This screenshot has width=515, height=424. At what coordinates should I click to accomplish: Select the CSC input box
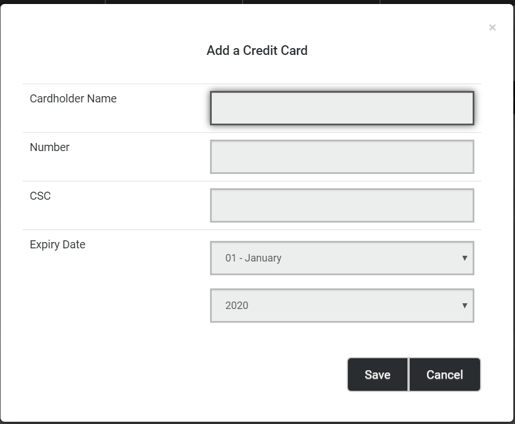(342, 205)
